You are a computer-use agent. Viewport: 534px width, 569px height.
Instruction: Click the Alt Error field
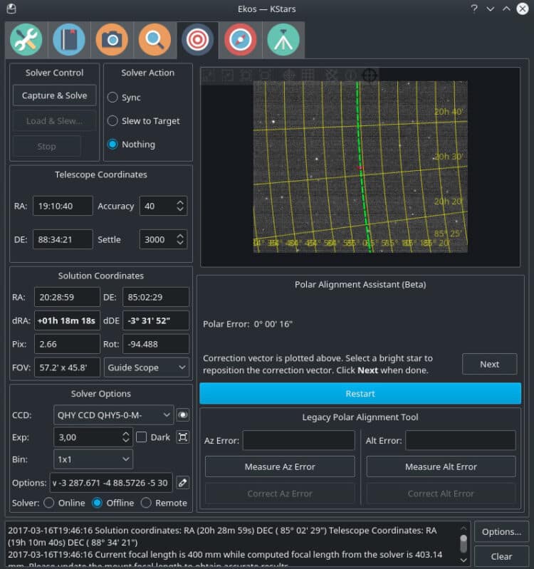point(461,441)
